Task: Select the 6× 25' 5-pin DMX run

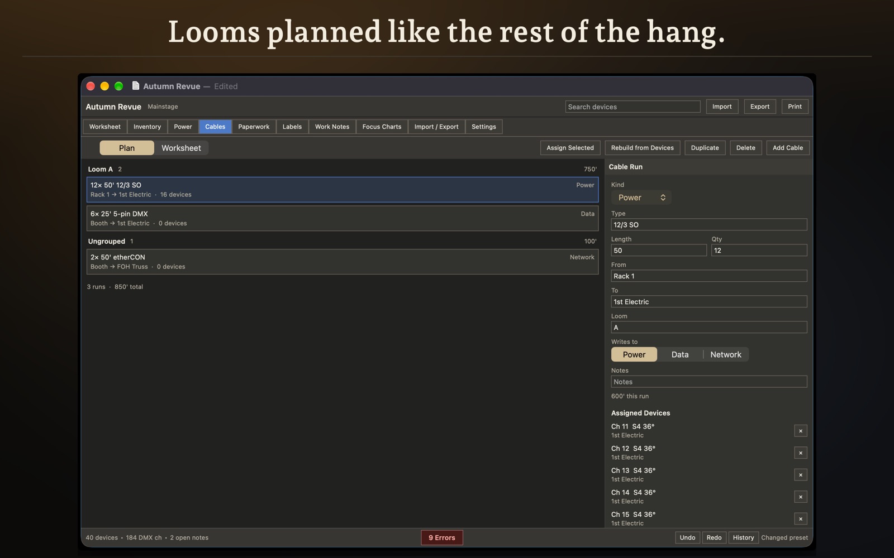Action: [343, 218]
